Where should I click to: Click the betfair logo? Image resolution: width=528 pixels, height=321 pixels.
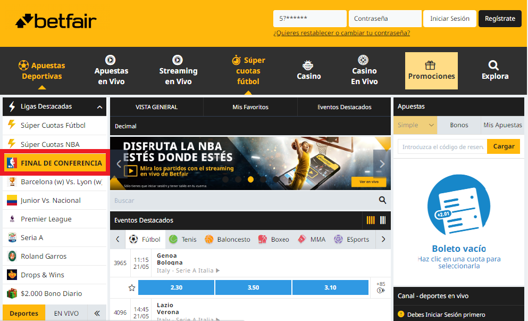pos(56,21)
